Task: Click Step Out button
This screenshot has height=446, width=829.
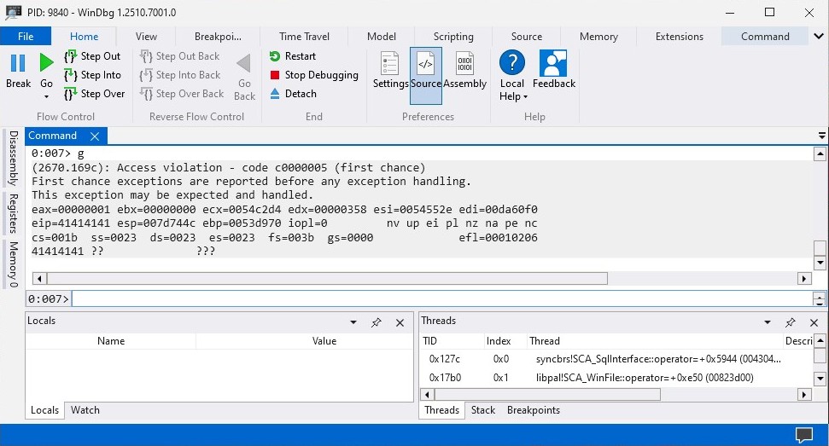Action: click(93, 56)
